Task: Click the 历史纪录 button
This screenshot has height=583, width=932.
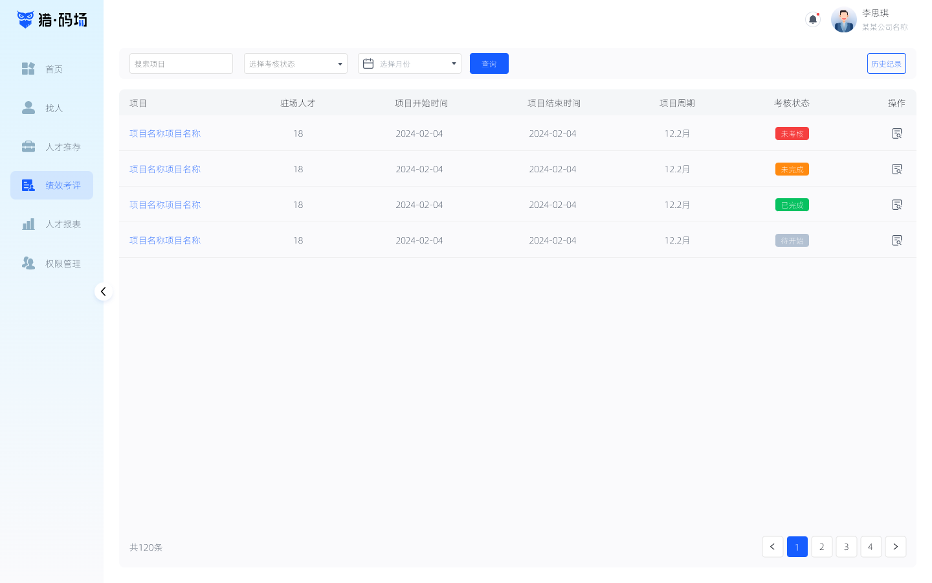Action: [886, 63]
